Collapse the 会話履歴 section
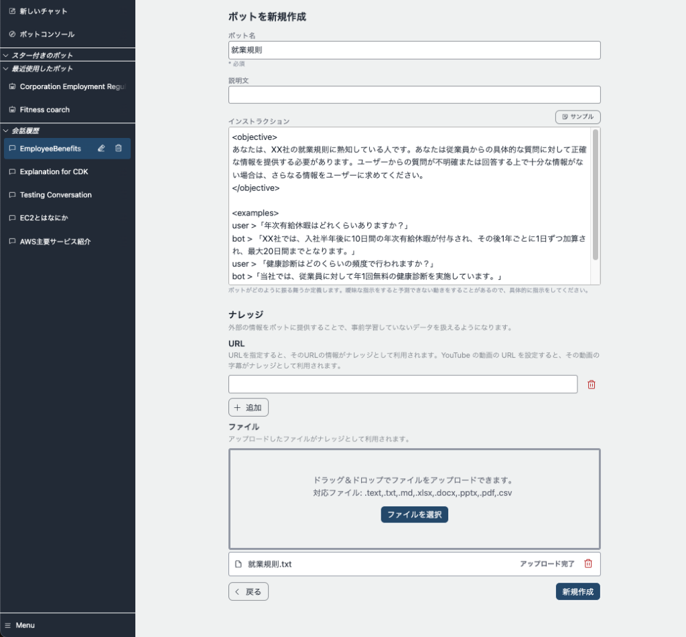 5,130
